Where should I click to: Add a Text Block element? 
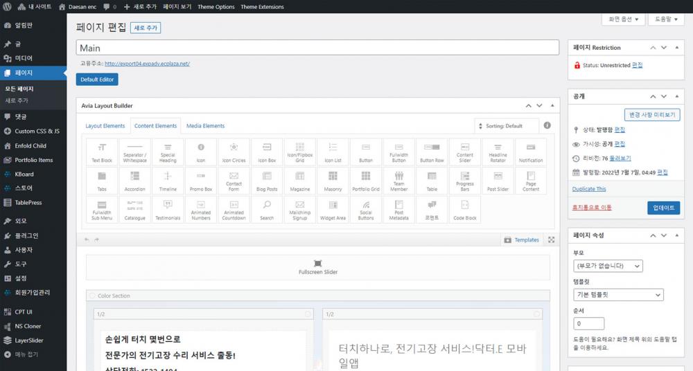pos(102,152)
